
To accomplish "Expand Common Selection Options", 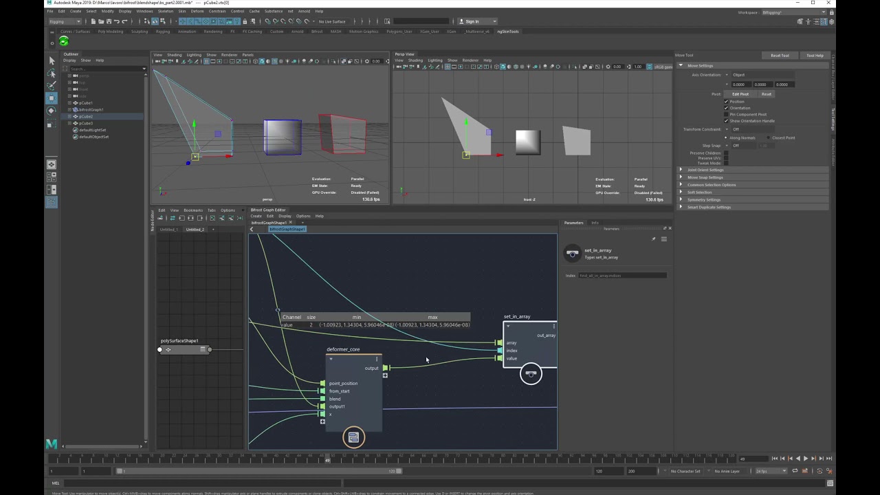I will [681, 185].
